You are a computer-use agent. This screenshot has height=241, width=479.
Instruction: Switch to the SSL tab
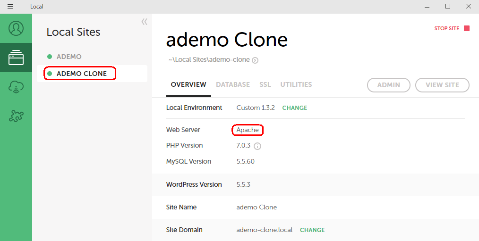coord(265,84)
